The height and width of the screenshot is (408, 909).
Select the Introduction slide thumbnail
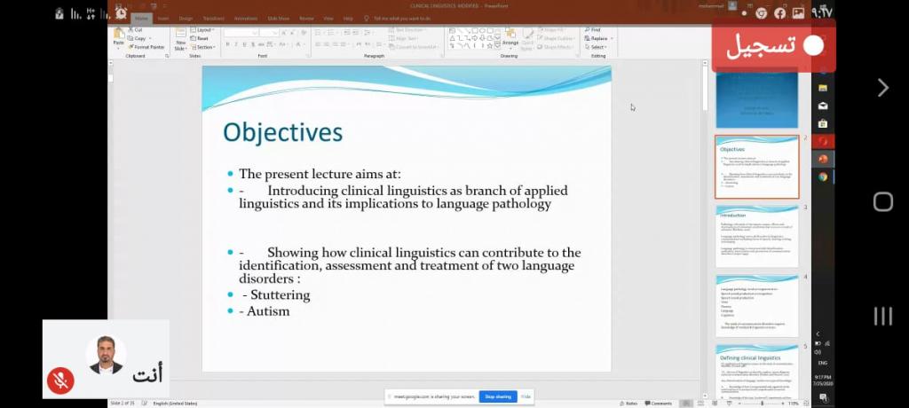(757, 237)
